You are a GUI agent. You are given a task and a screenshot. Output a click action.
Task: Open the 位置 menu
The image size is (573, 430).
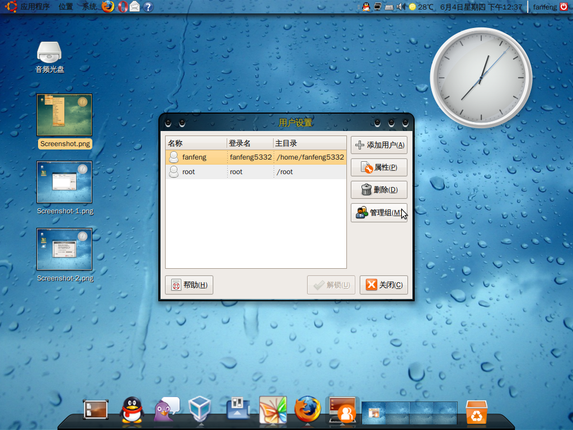pyautogui.click(x=66, y=7)
